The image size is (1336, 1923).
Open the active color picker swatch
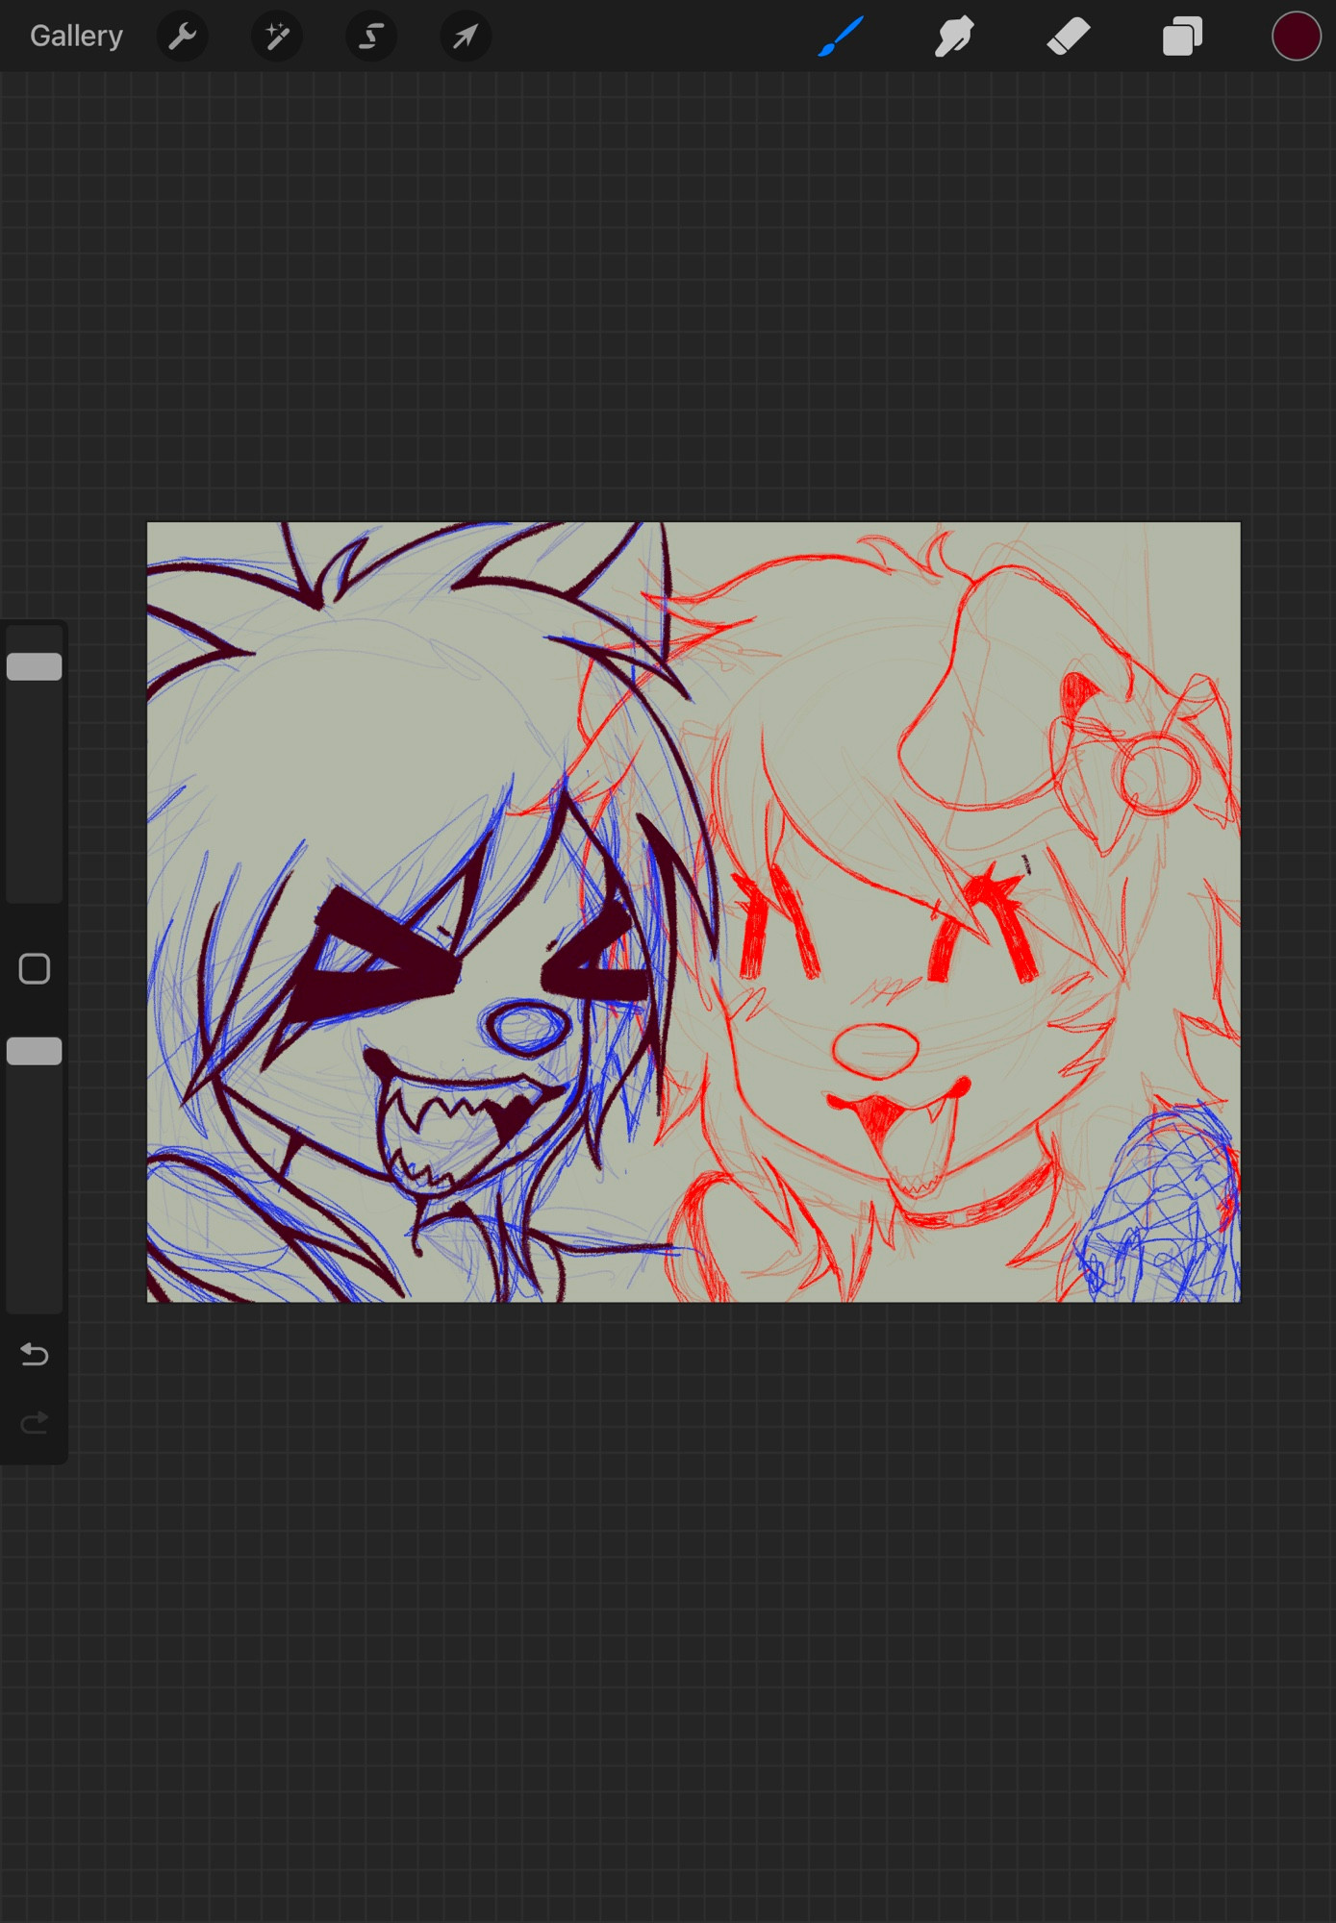click(1296, 37)
